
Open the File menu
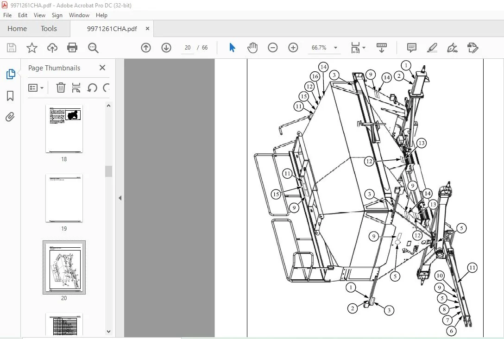click(x=7, y=15)
